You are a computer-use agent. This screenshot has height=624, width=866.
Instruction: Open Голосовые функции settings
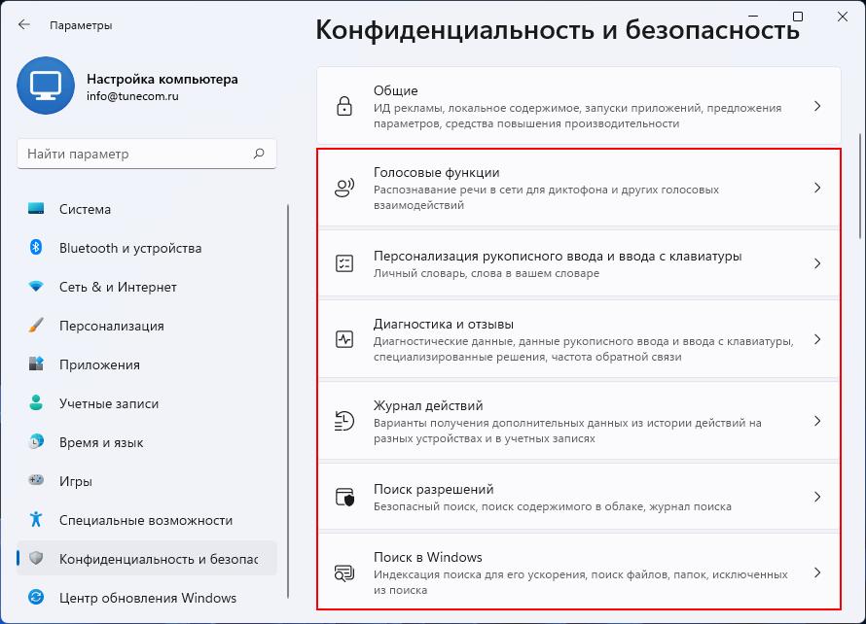(x=579, y=189)
